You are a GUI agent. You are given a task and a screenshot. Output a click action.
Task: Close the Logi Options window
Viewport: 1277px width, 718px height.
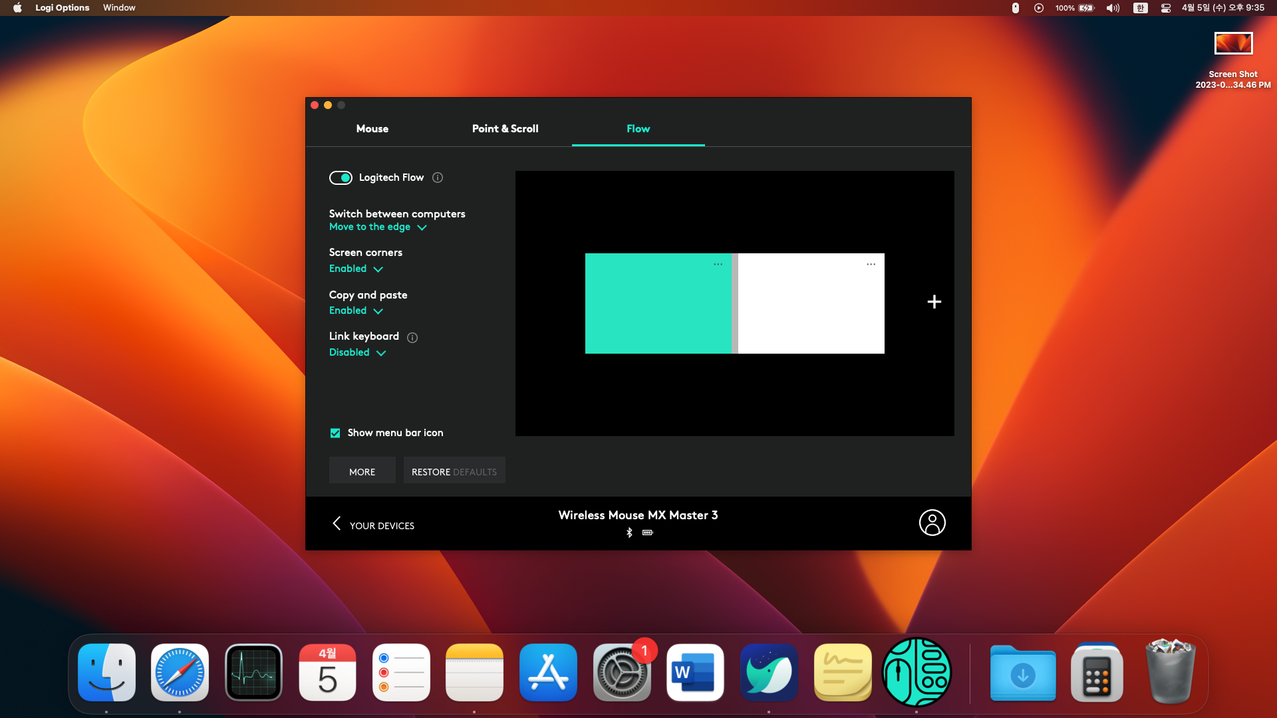pyautogui.click(x=315, y=105)
